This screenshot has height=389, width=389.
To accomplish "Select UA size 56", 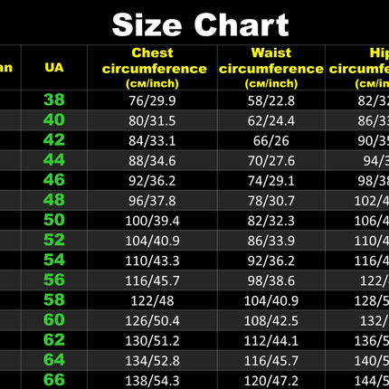I will 54,280.
